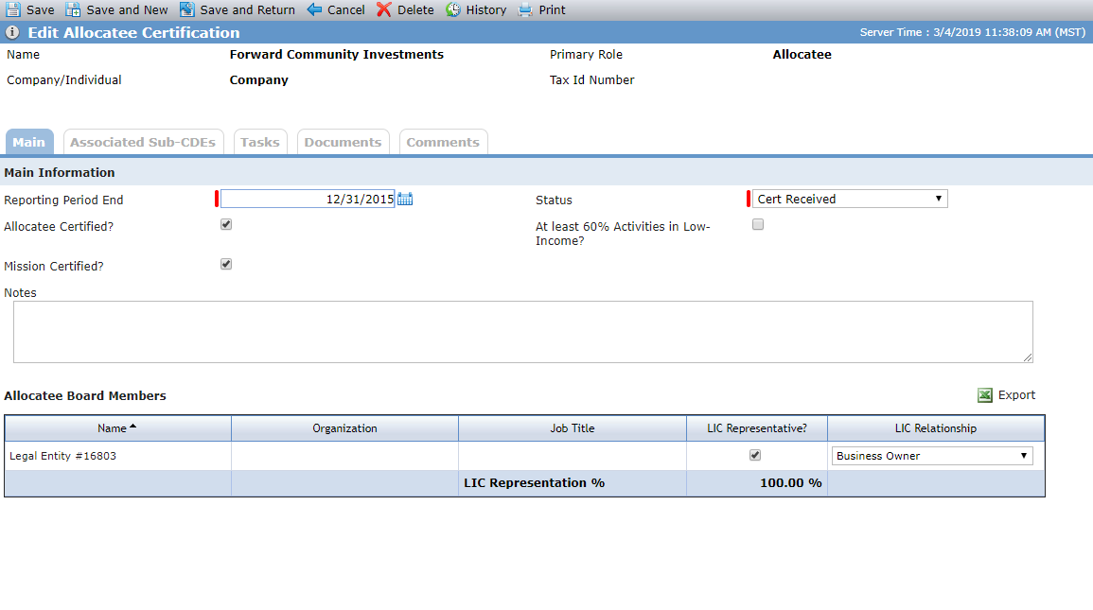
Task: Click the Print label in the toolbar
Action: tap(552, 9)
